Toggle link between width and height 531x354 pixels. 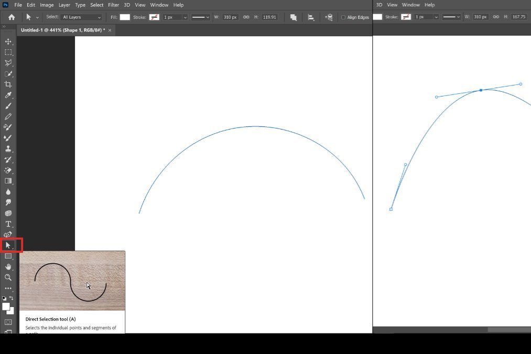click(x=246, y=17)
